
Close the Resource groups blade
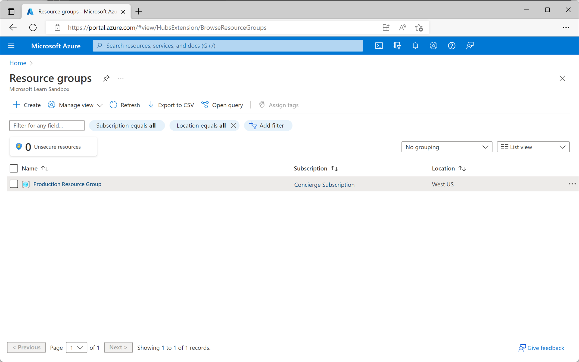point(562,78)
